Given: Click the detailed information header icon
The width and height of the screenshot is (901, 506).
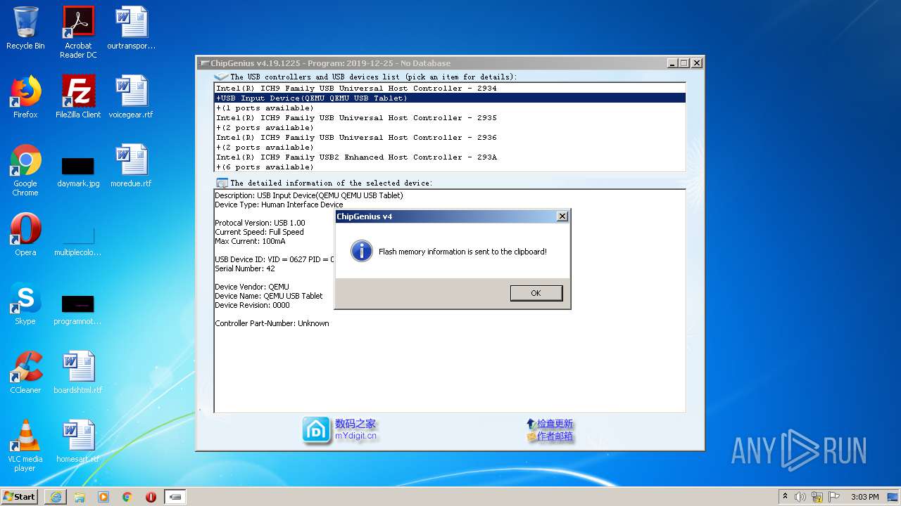Looking at the screenshot, I should pos(222,183).
